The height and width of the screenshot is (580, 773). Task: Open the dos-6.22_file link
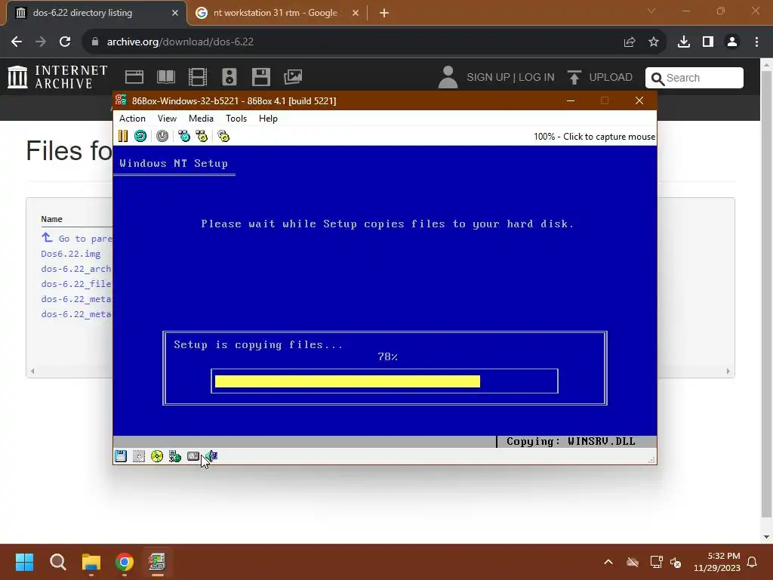(77, 284)
